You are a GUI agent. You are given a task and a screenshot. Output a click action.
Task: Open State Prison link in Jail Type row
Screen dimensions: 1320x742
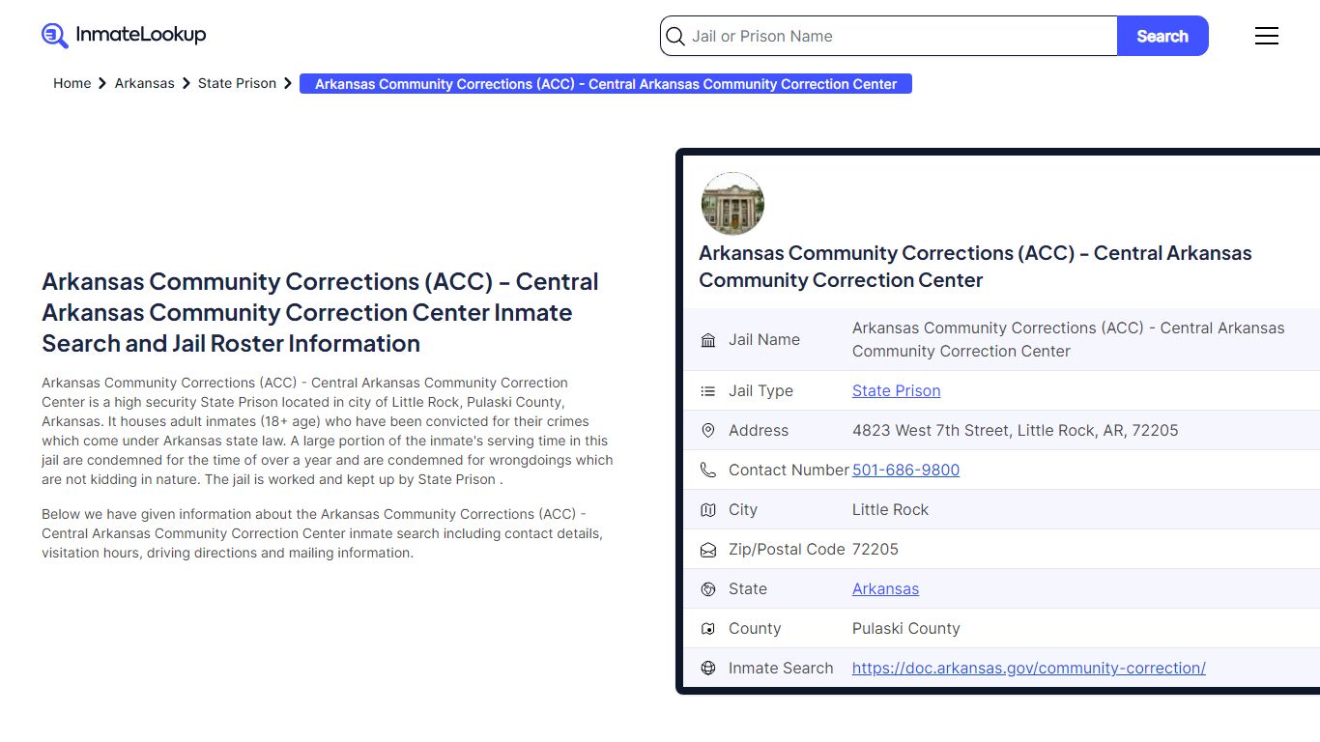[x=896, y=391]
